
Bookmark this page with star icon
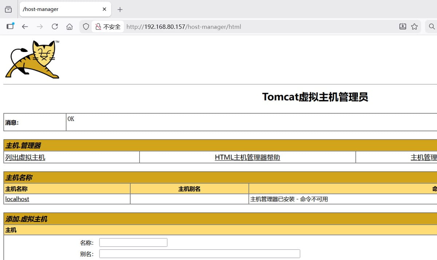(x=414, y=27)
